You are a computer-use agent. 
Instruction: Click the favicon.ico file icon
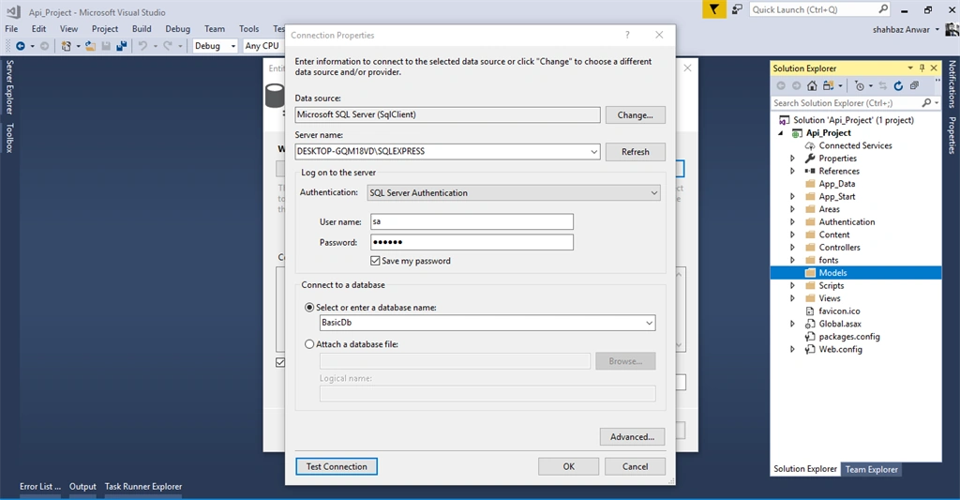tap(810, 311)
